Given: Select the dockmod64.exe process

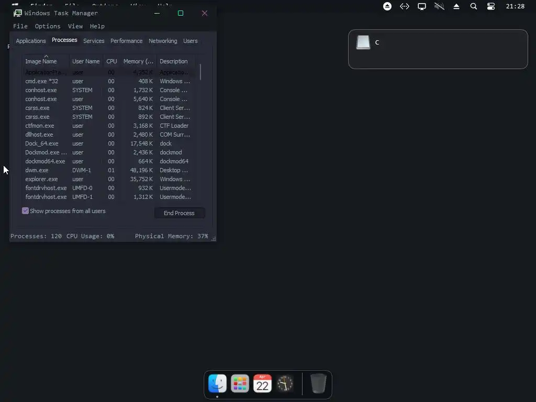Looking at the screenshot, I should coord(109,161).
